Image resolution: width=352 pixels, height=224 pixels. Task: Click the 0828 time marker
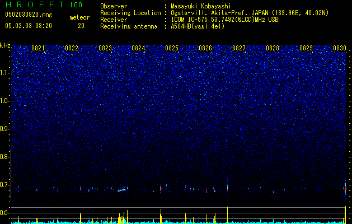click(x=273, y=48)
